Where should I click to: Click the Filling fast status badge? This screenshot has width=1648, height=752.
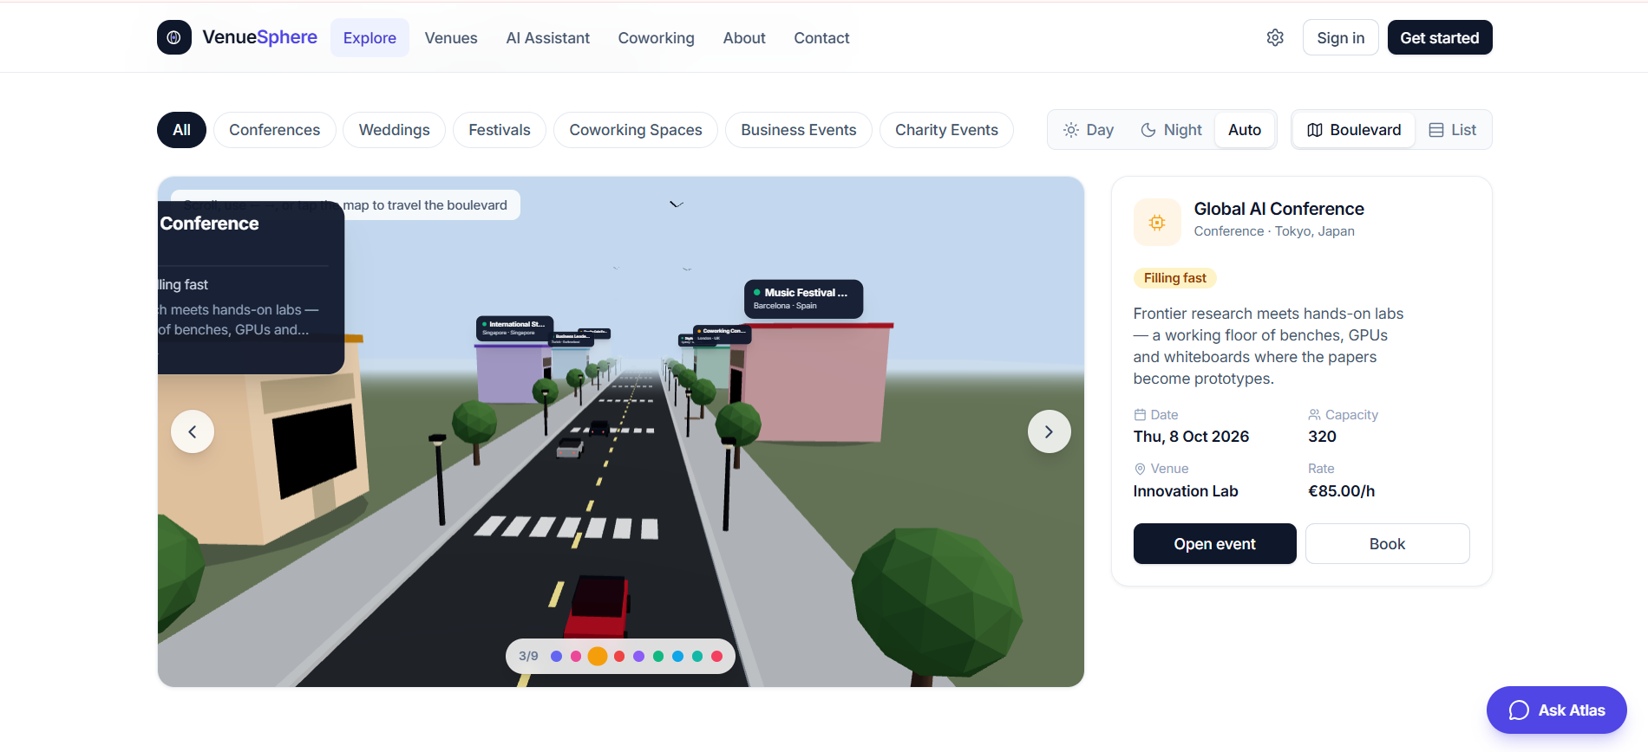click(x=1175, y=278)
